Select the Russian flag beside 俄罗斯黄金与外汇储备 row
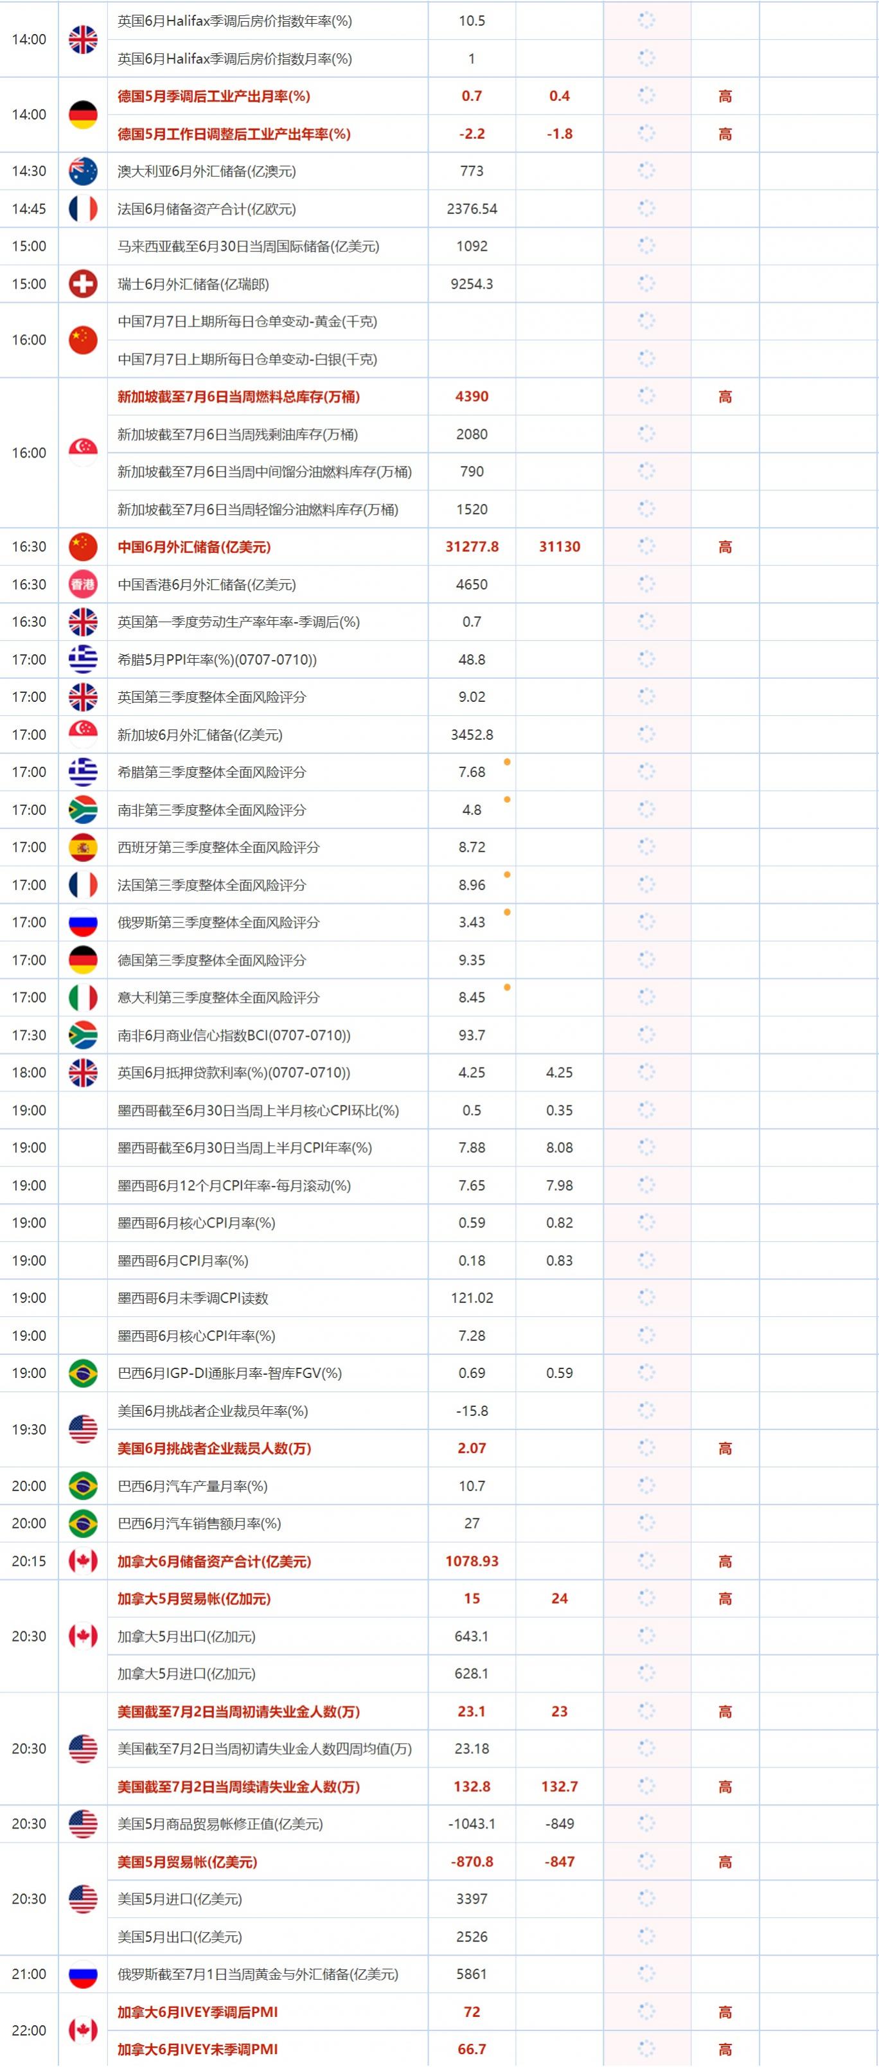This screenshot has width=879, height=2067. (83, 1974)
